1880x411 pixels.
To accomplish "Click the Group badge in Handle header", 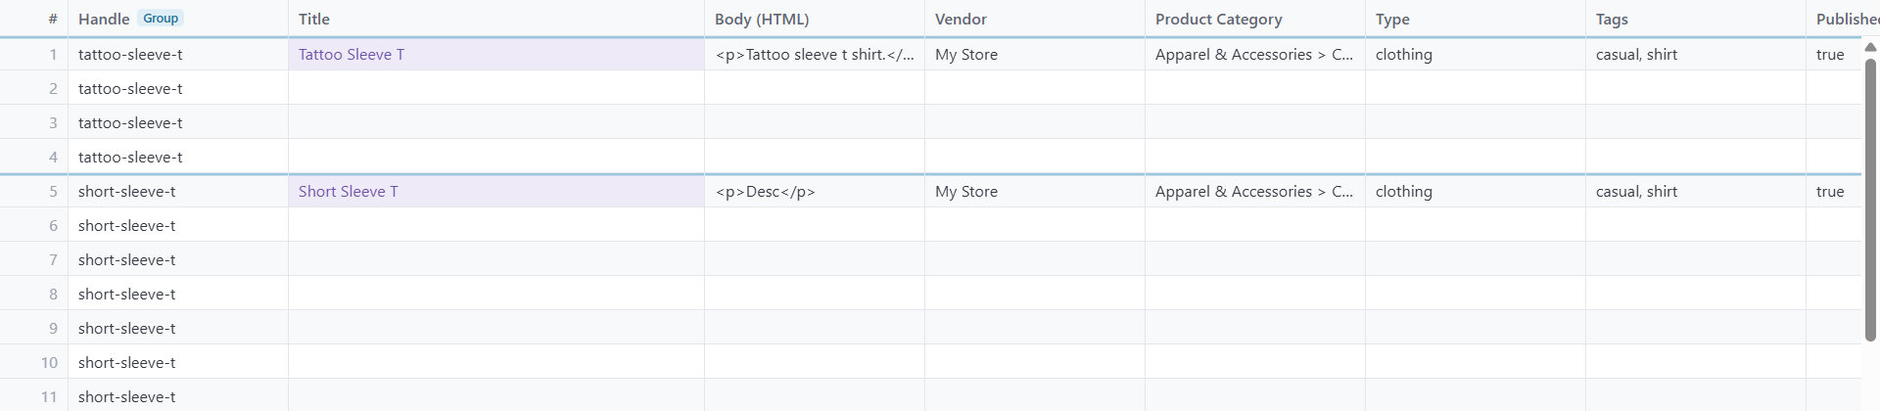I will 161,19.
